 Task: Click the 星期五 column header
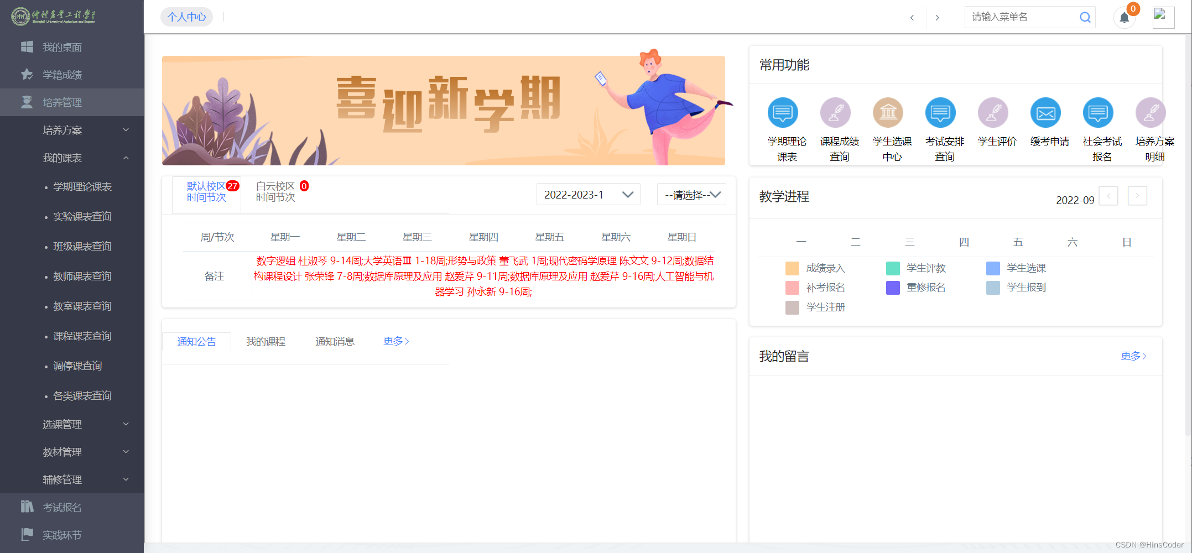coord(549,237)
